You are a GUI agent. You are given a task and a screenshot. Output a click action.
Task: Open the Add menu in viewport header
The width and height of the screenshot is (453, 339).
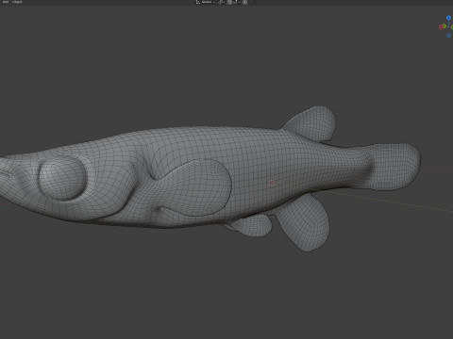(x=6, y=2)
